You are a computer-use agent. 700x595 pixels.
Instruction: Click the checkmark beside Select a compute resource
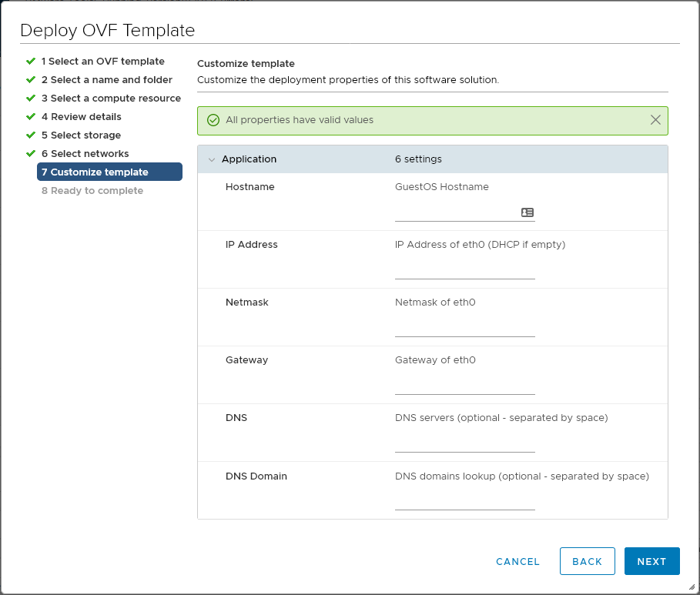click(x=31, y=99)
